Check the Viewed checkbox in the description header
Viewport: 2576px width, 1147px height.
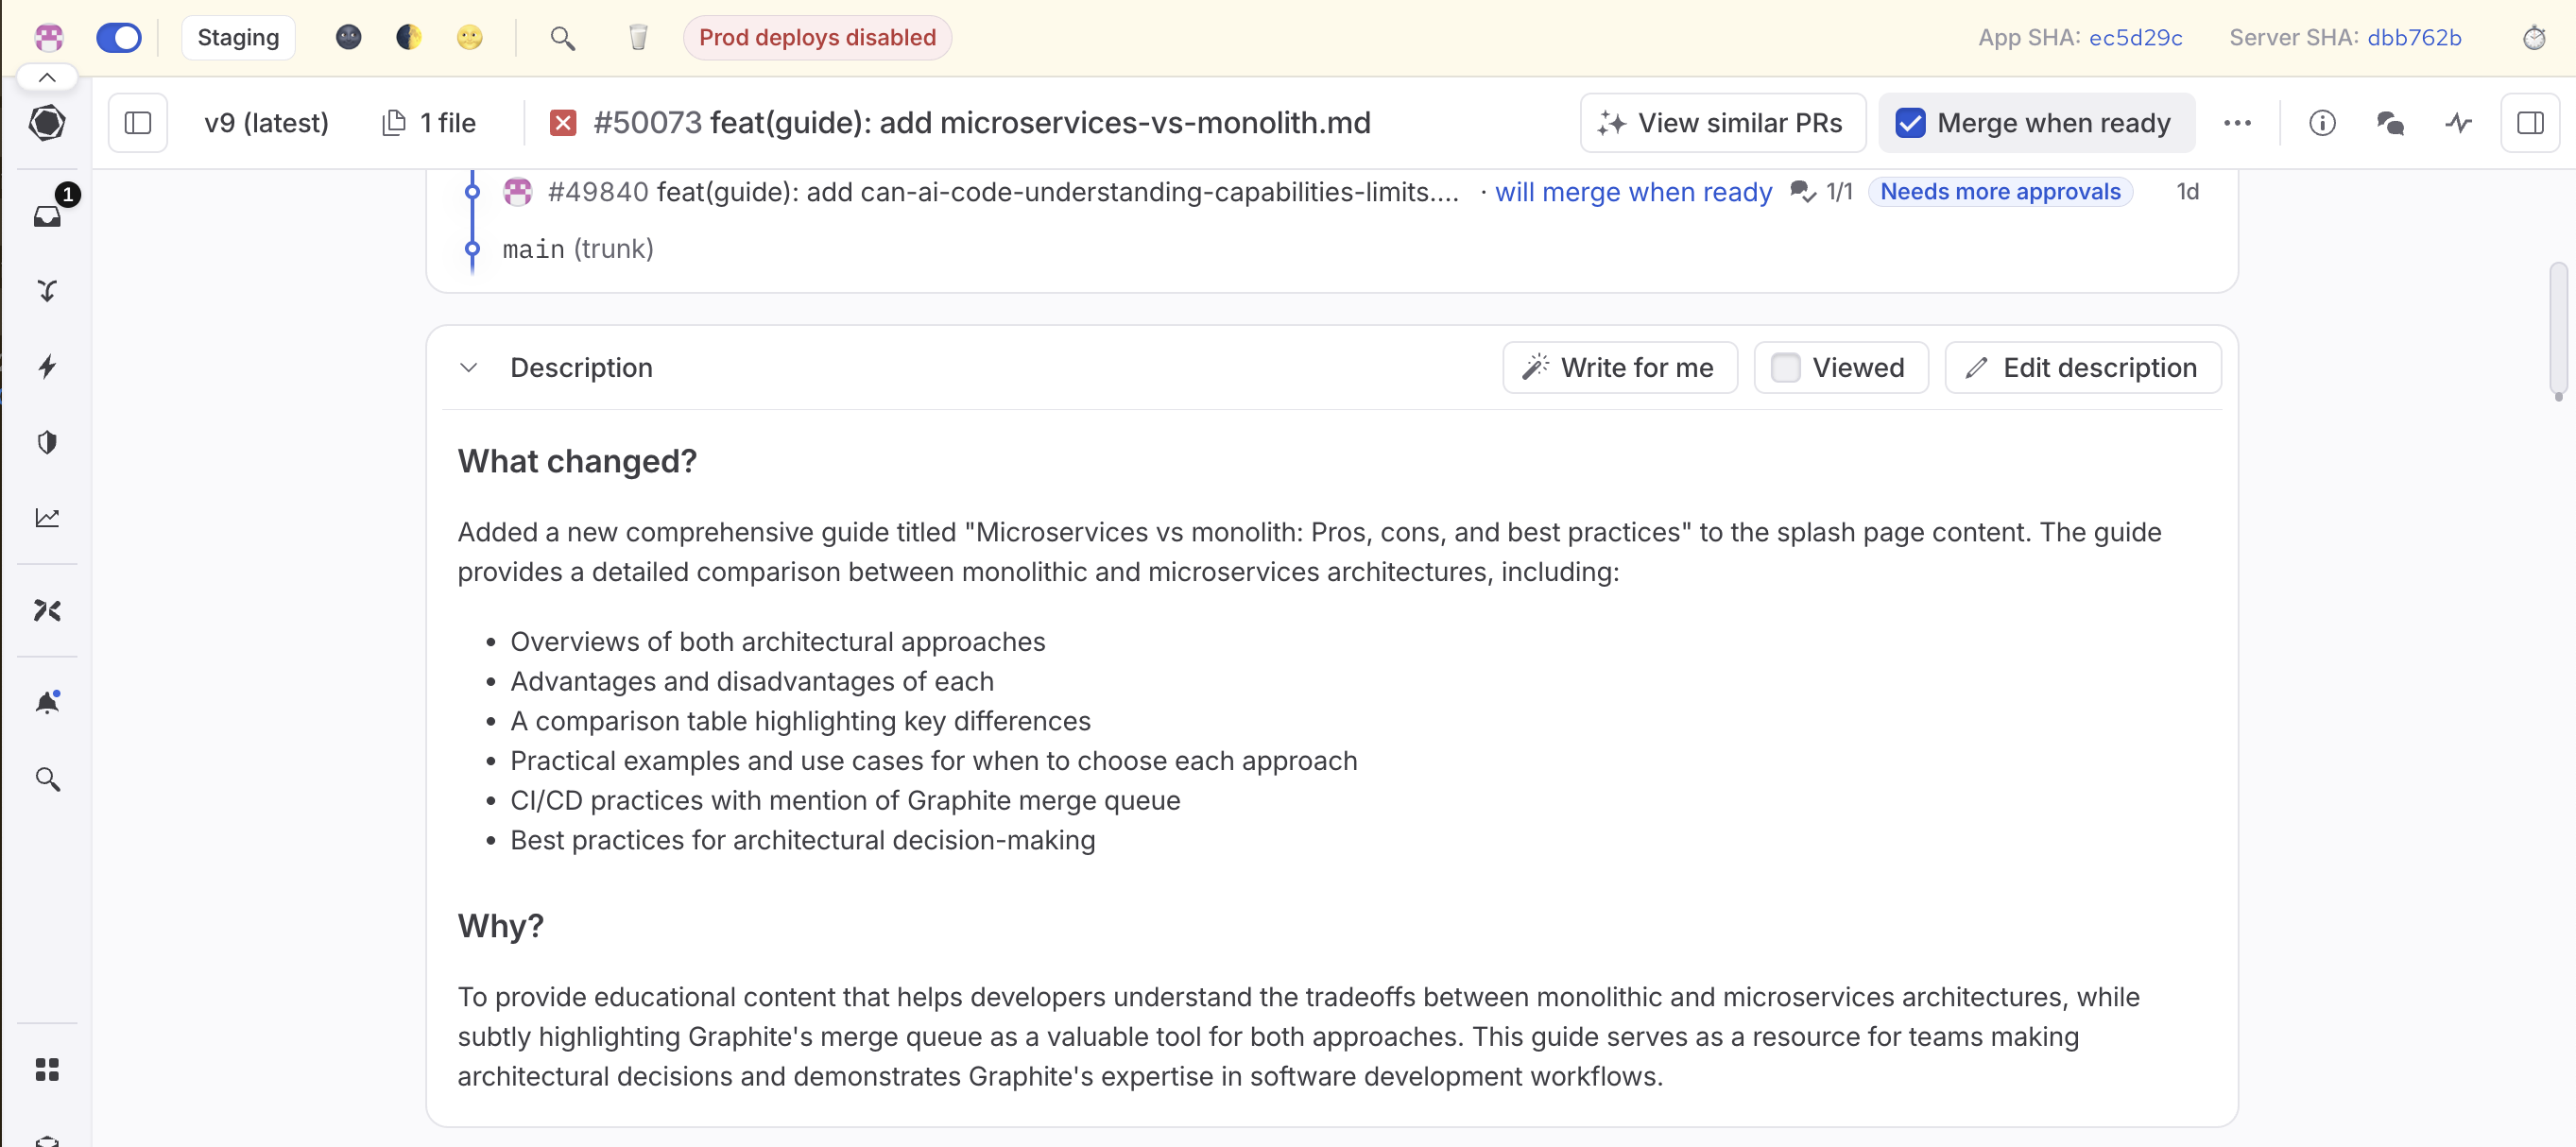click(1784, 368)
